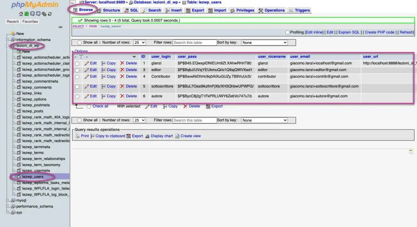Screen dimensions: 417x227
Task: Expand information_schema database node
Action: coord(7,39)
